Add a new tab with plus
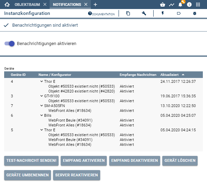The image size is (207, 185). point(95,5)
